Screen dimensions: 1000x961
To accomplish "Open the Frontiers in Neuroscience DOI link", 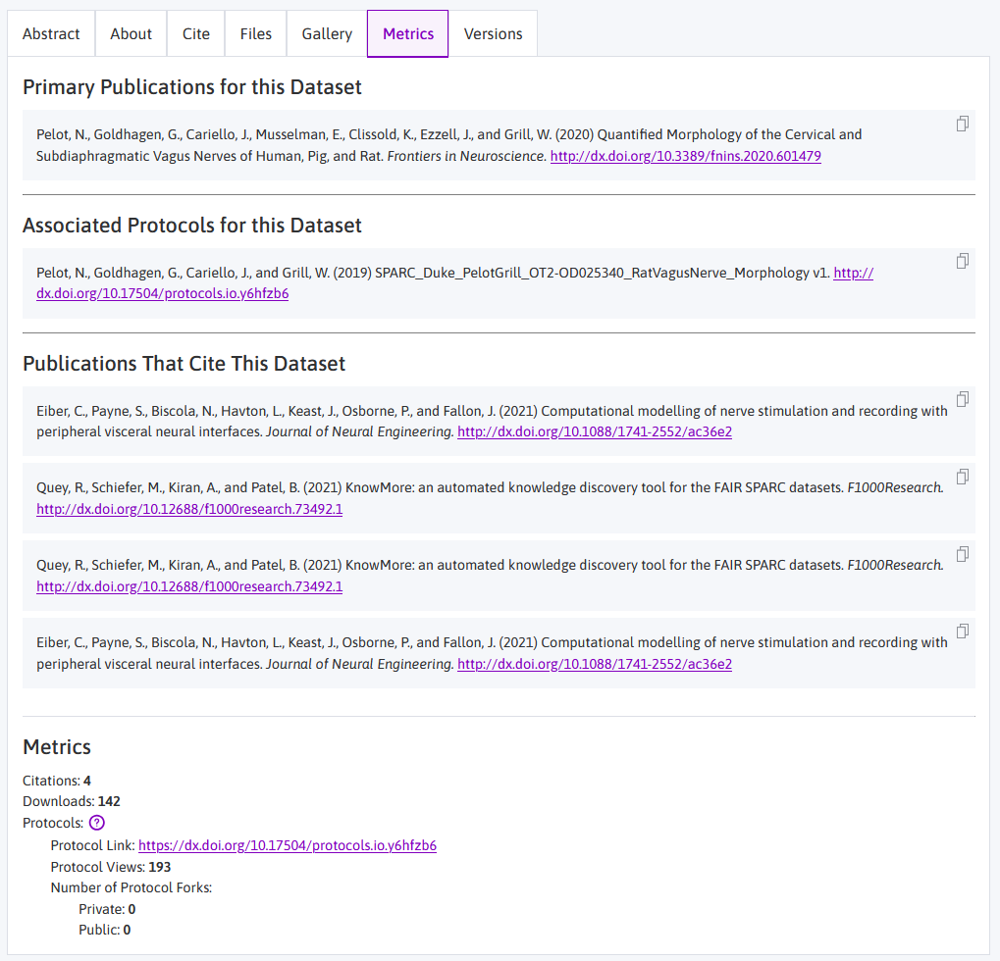I will pyautogui.click(x=686, y=156).
